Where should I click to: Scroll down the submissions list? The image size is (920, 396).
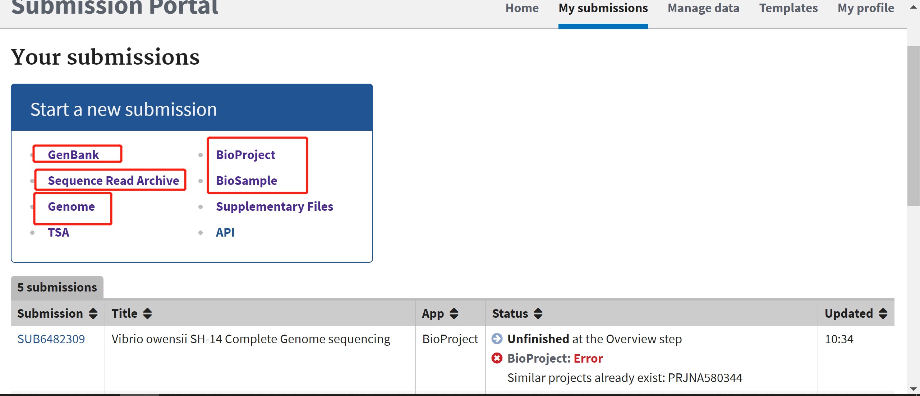pos(911,387)
